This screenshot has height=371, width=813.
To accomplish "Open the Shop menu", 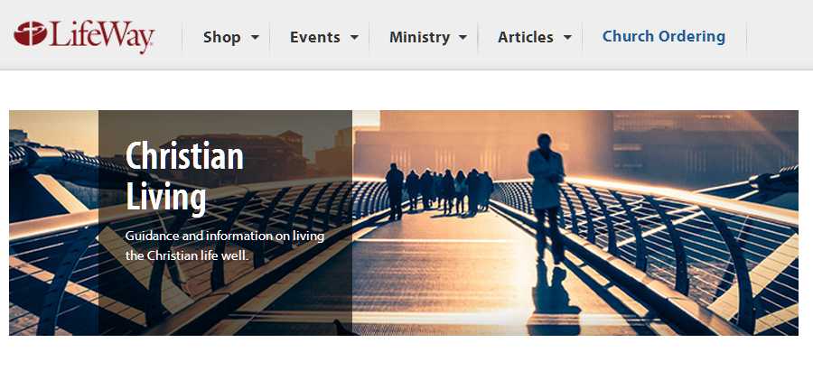I will (222, 37).
